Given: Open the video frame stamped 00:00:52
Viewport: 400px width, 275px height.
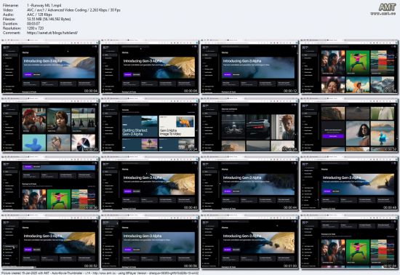Looking at the screenshot, I should pos(50,242).
